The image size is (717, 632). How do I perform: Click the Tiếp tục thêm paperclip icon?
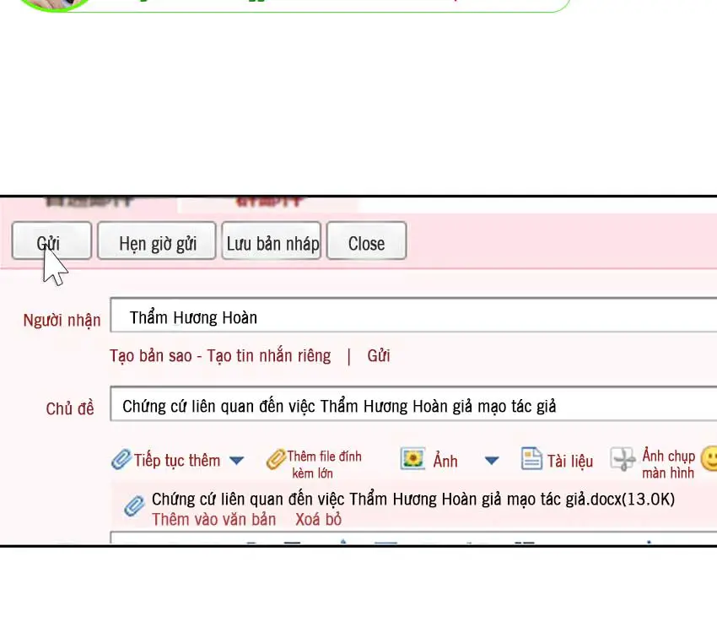(121, 460)
